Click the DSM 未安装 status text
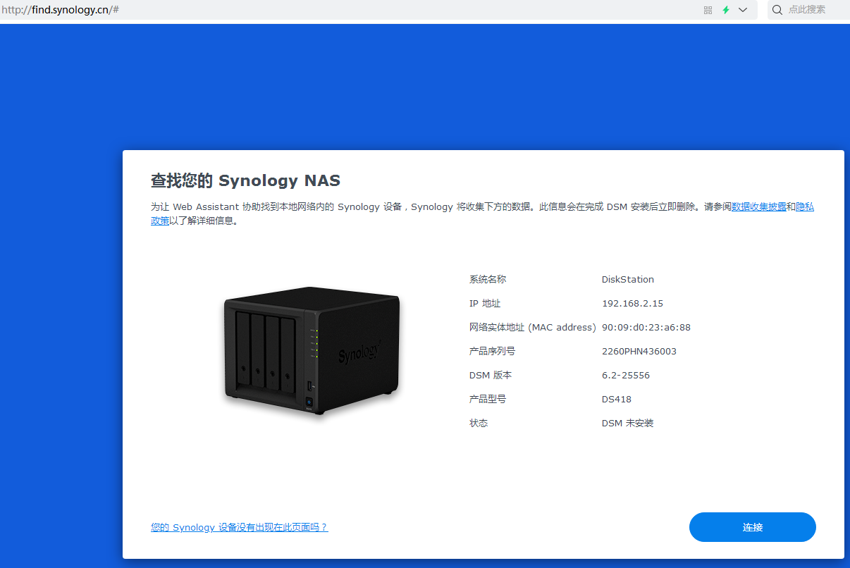Image resolution: width=850 pixels, height=568 pixels. [x=628, y=424]
